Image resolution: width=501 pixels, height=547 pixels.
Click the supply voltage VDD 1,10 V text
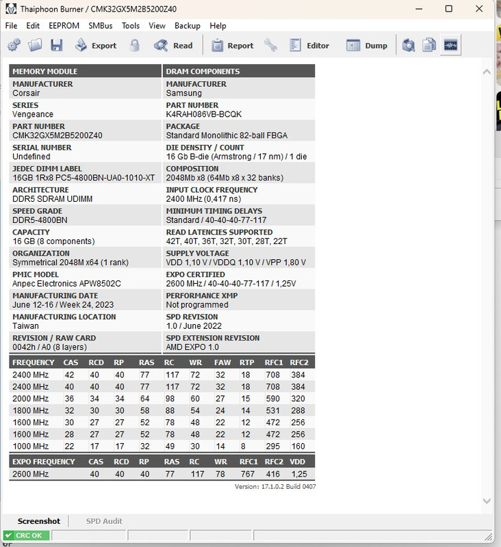click(236, 263)
